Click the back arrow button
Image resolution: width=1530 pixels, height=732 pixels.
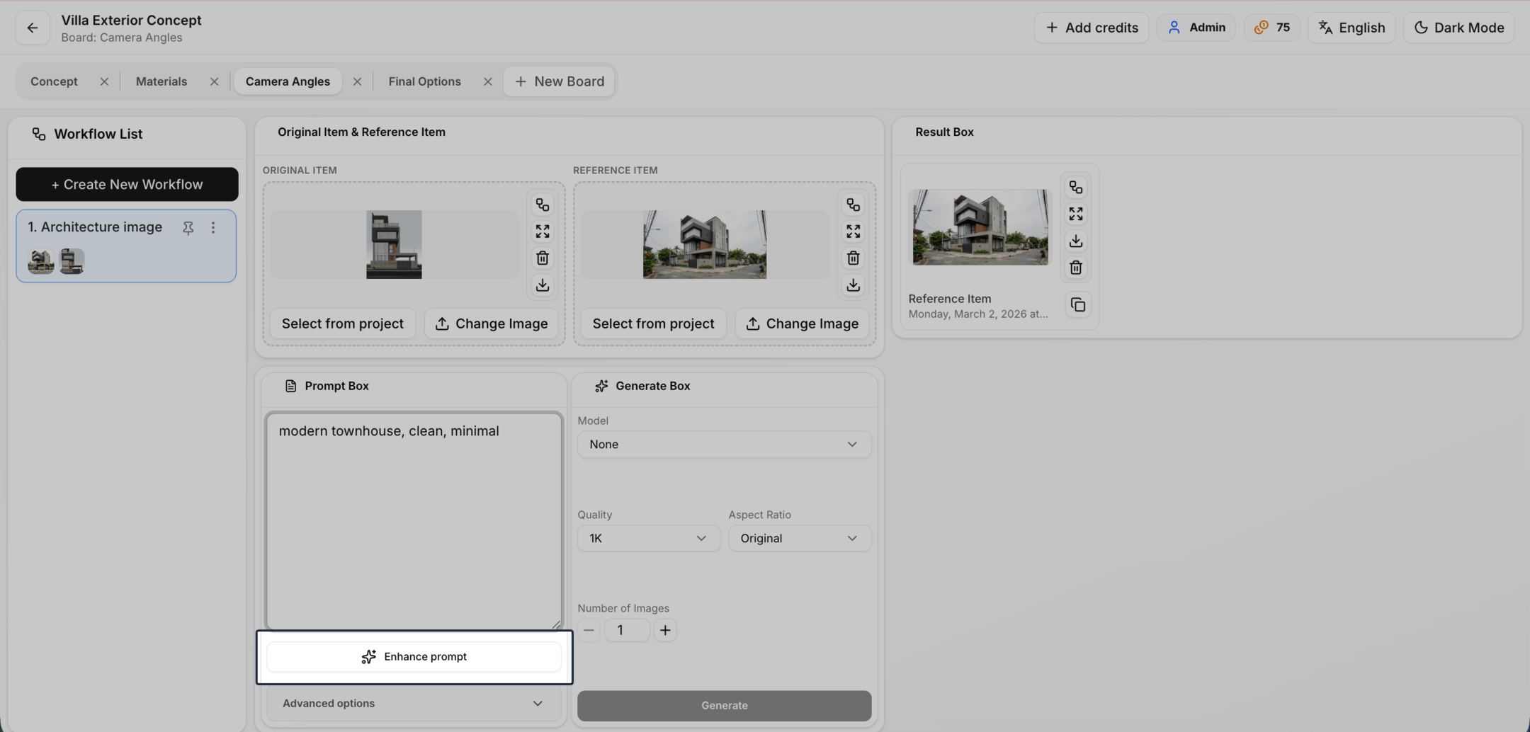[x=33, y=28]
